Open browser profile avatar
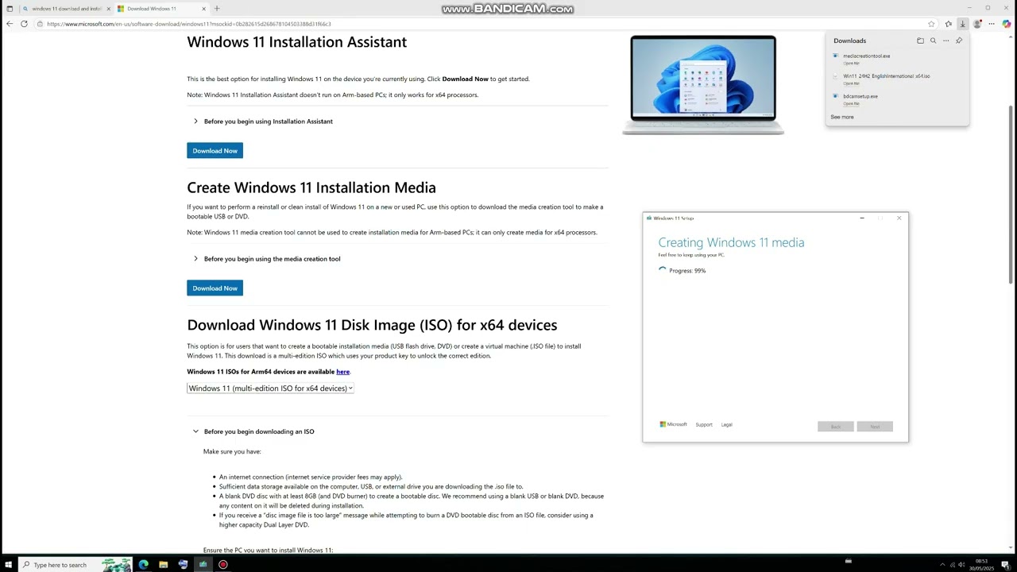The height and width of the screenshot is (572, 1017). [977, 24]
